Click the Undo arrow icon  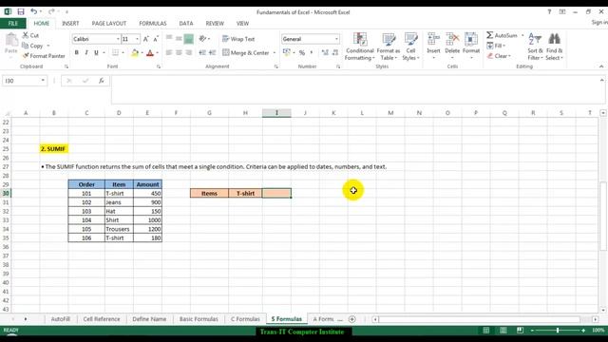click(34, 11)
